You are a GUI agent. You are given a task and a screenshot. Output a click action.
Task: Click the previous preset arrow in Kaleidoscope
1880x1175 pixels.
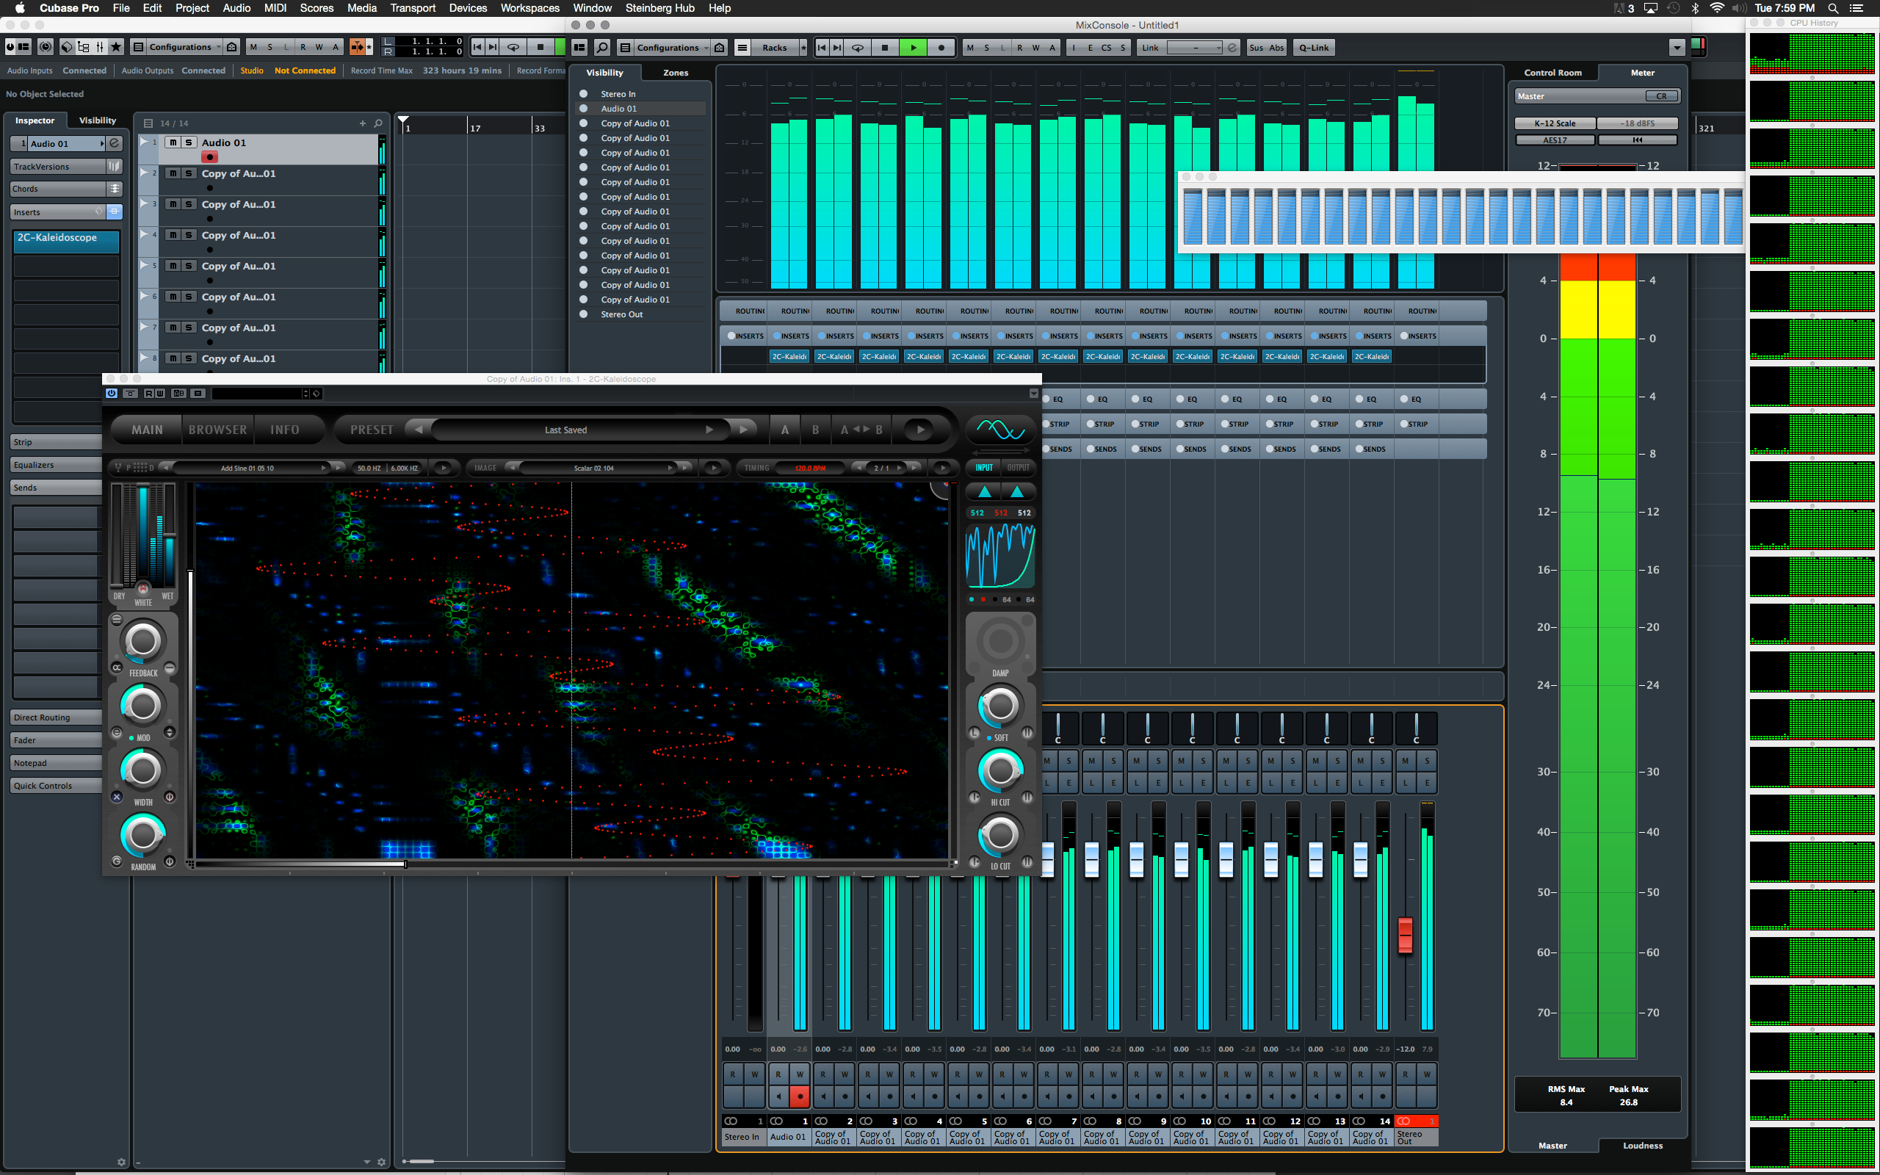(x=419, y=429)
